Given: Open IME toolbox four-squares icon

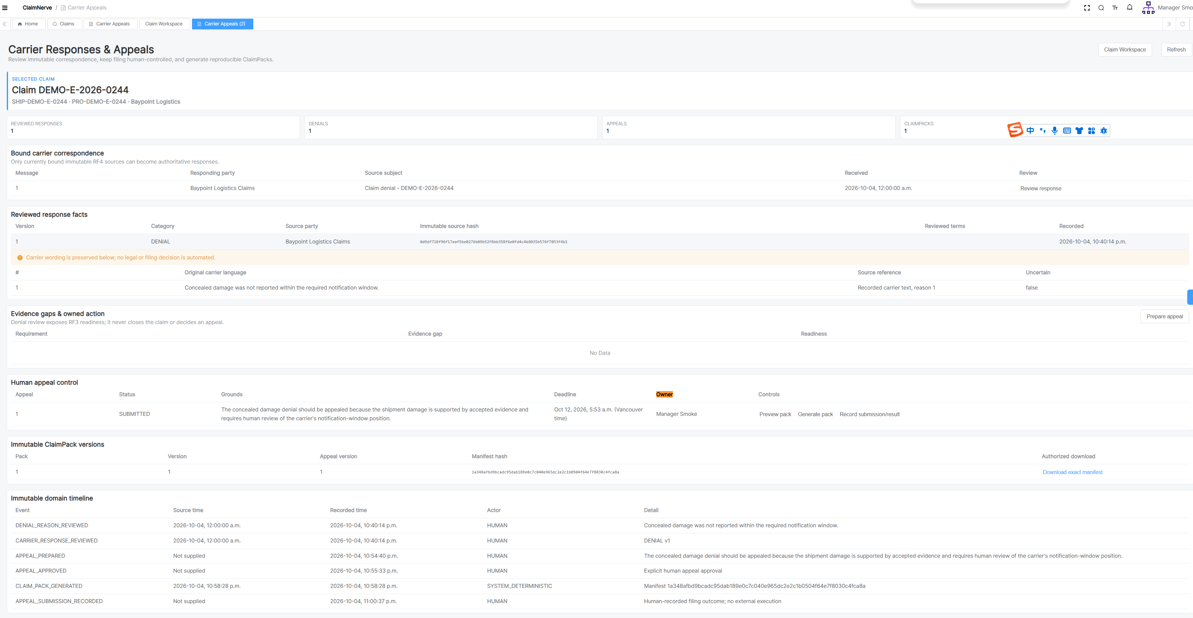Looking at the screenshot, I should pos(1091,131).
